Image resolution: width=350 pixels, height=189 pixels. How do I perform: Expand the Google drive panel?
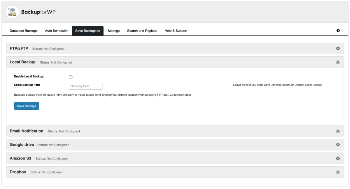(x=22, y=145)
